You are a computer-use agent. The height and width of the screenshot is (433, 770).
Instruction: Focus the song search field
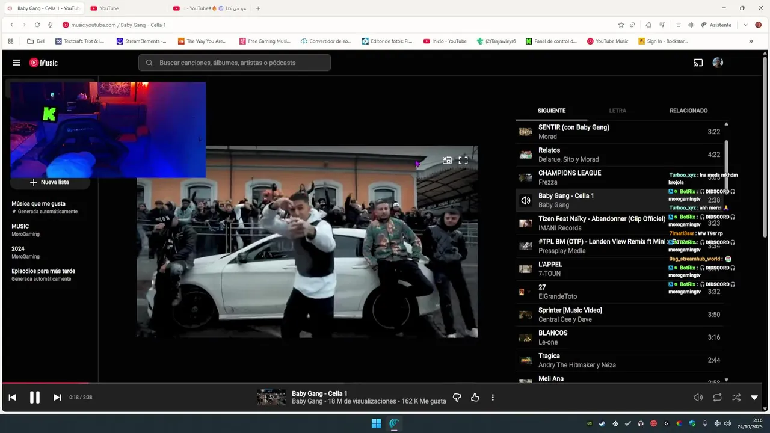(235, 63)
